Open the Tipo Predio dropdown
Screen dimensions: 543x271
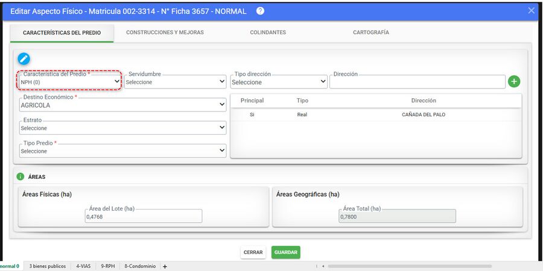click(x=123, y=151)
